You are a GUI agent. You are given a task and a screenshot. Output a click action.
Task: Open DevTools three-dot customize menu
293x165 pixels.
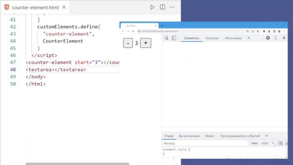[276, 38]
